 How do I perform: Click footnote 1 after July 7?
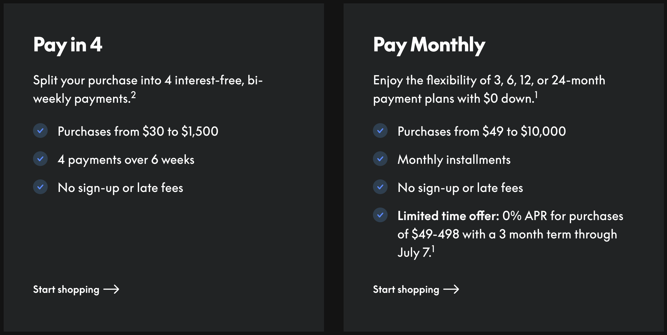point(433,249)
